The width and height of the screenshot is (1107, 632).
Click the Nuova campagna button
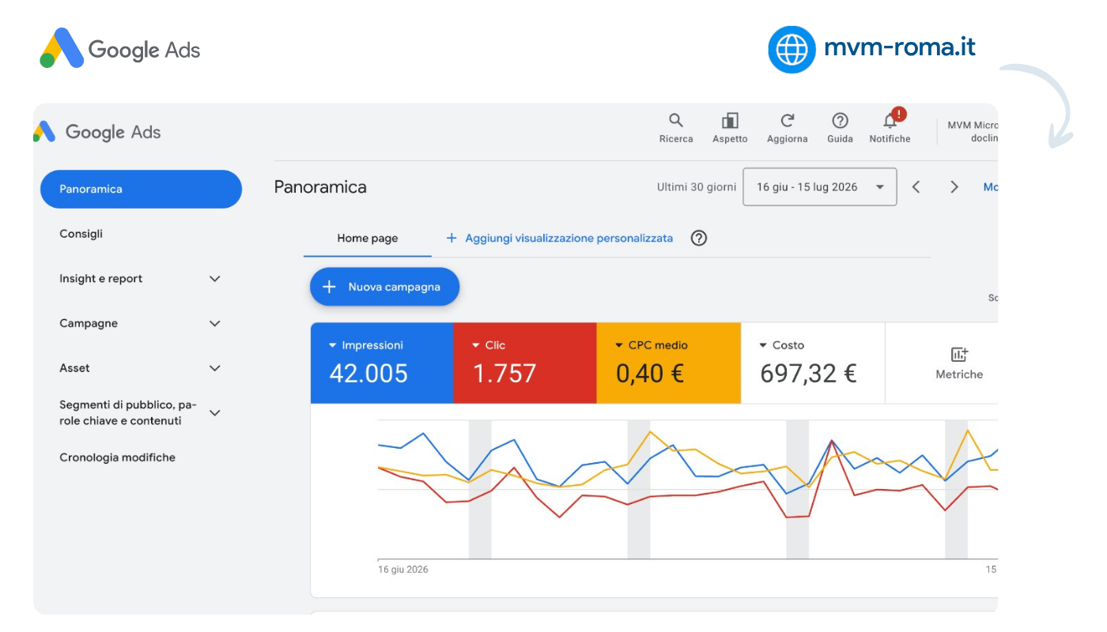click(x=384, y=287)
